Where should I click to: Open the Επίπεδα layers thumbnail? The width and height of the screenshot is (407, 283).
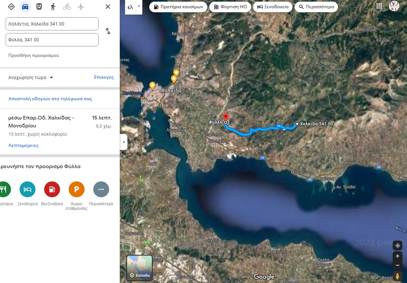(x=140, y=268)
